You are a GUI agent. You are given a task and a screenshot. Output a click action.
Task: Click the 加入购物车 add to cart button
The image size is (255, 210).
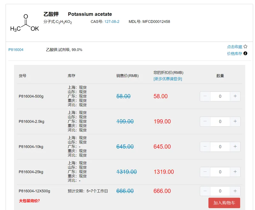(224, 203)
